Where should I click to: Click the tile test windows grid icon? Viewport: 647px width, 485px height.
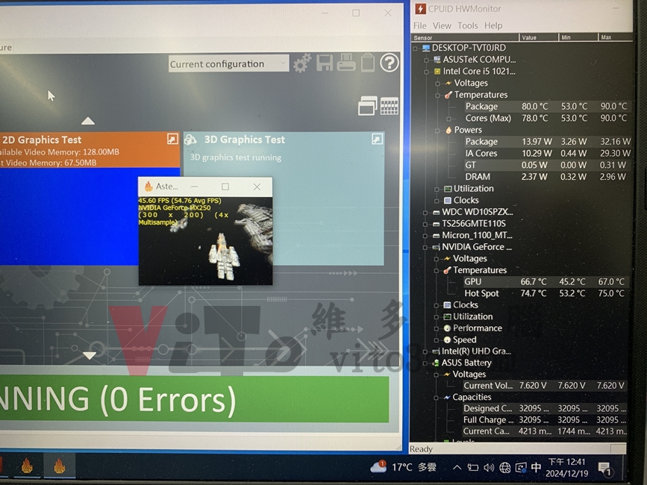(x=389, y=106)
